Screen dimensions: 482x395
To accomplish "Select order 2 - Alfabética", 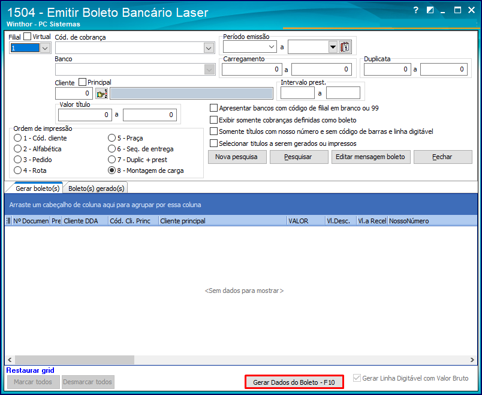I will (x=17, y=149).
